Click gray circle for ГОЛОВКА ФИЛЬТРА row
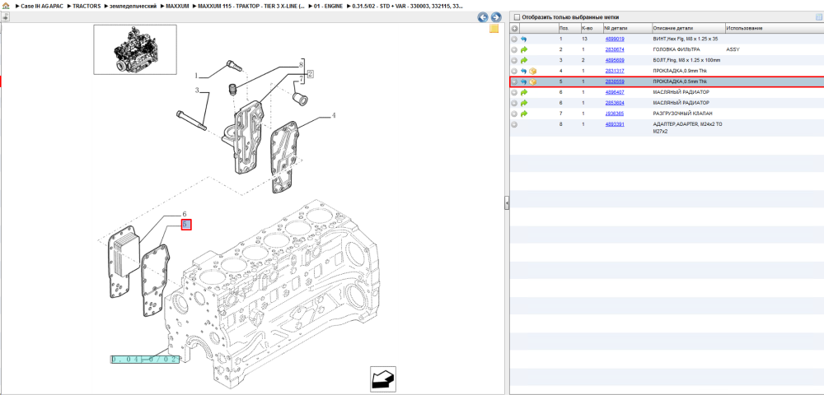The width and height of the screenshot is (824, 395). [x=514, y=50]
